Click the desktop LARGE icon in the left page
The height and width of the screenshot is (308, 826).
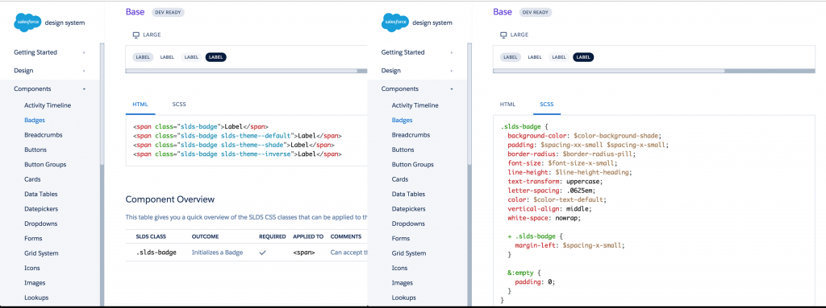[x=136, y=35]
